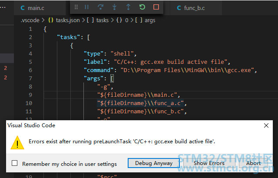Screen dimensions: 278x178
Task: Stop debugging with the red square
Action: click(x=156, y=7)
